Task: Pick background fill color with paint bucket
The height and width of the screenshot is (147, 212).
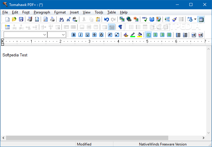Action: point(140,35)
